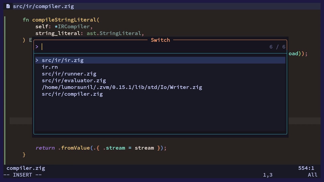Open src/ir/ir.zig from the picker list
The image size is (324, 182).
(x=63, y=60)
